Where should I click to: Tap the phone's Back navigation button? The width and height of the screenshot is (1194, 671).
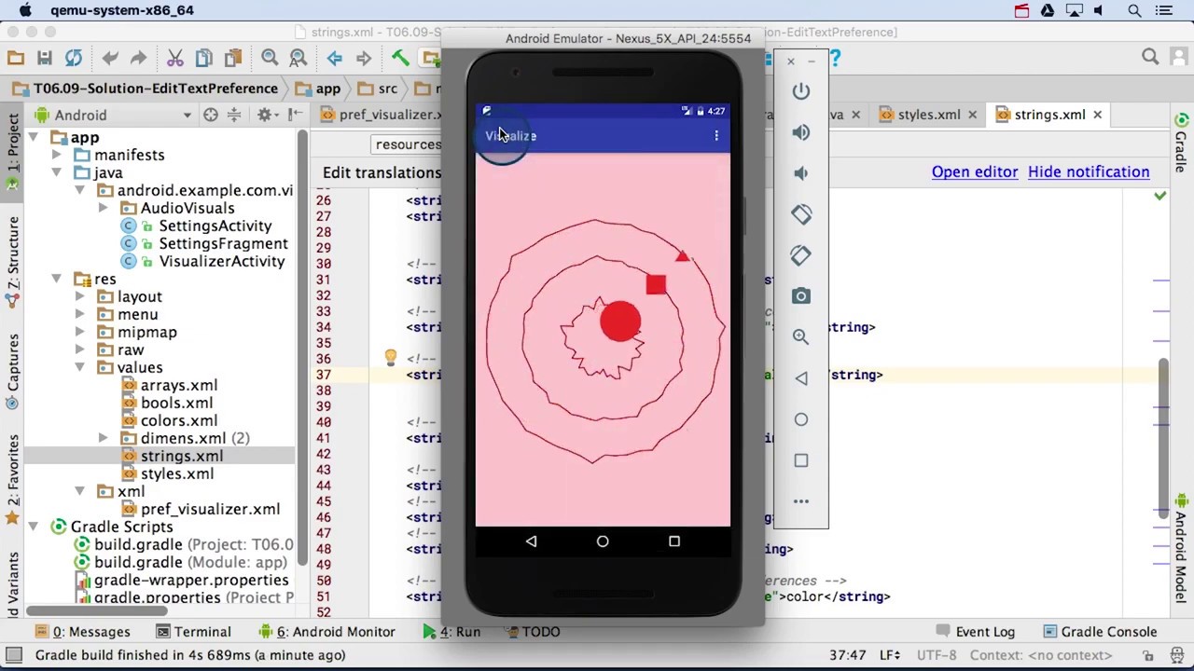tap(531, 541)
